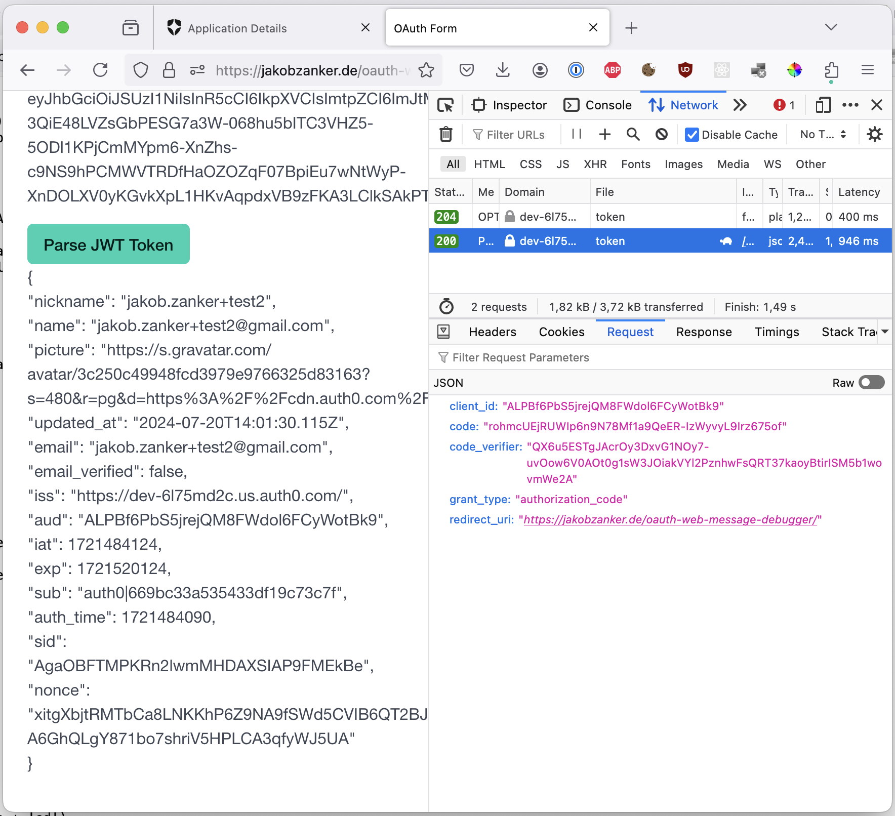
Task: Open the Timings tab
Action: click(x=777, y=332)
